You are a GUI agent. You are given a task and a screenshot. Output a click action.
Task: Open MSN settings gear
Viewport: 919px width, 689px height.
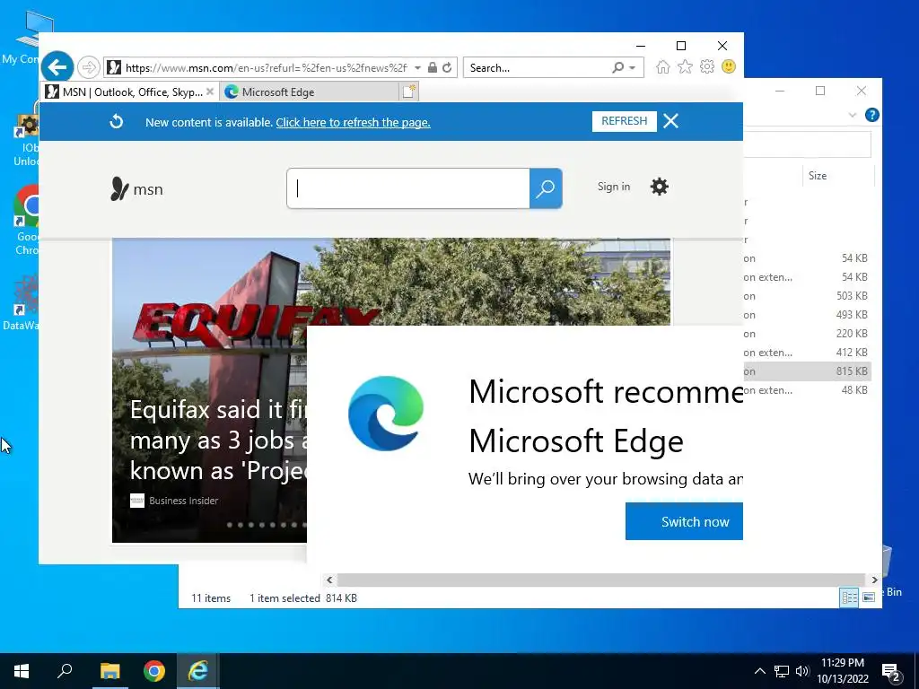660,187
